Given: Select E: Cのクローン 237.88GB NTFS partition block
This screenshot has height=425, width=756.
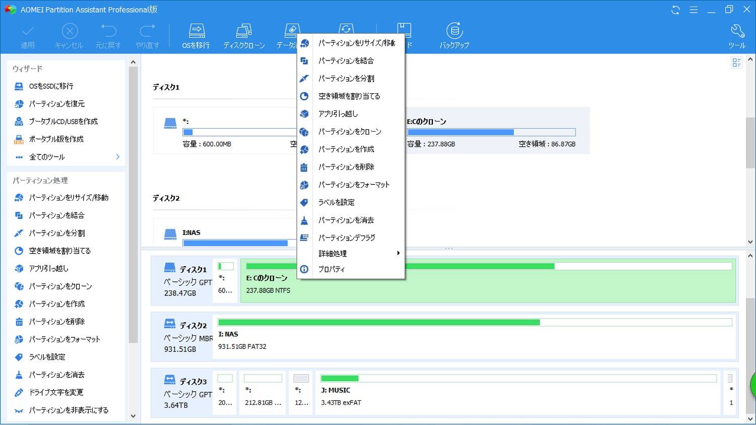Looking at the screenshot, I should point(488,281).
